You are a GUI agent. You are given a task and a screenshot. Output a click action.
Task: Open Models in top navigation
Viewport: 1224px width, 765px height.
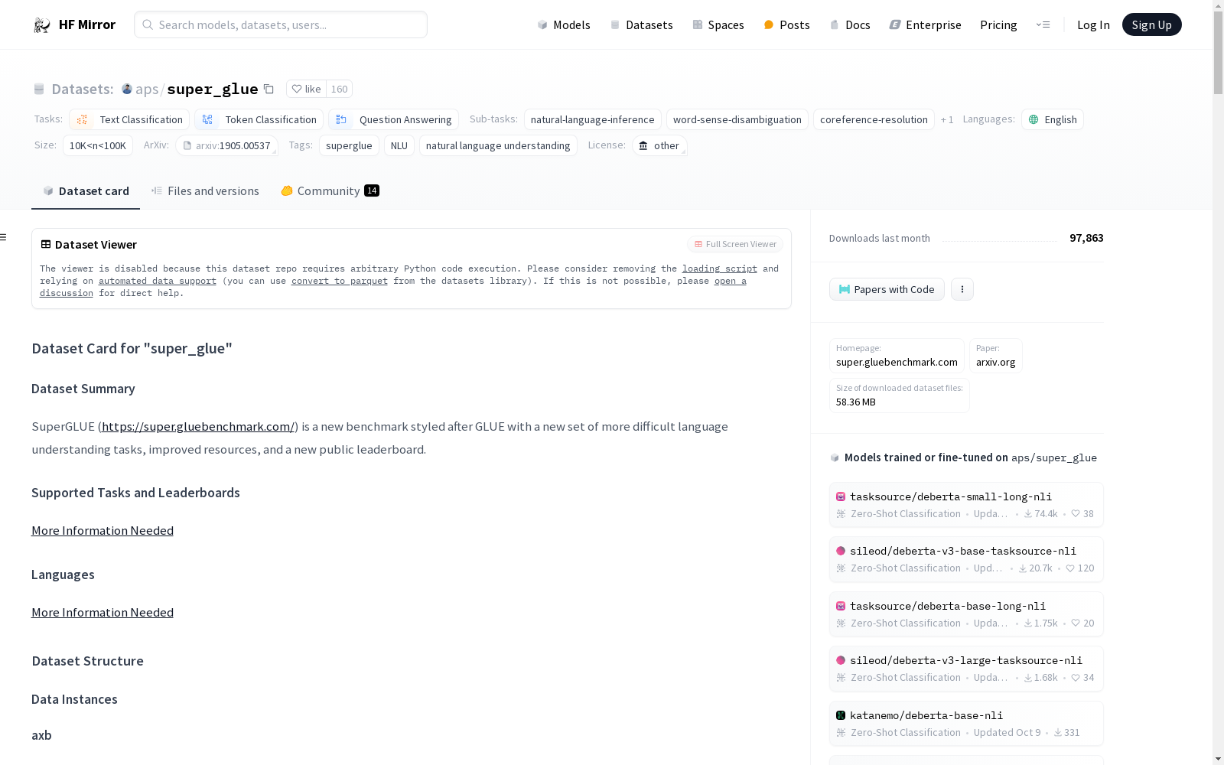[x=564, y=24]
